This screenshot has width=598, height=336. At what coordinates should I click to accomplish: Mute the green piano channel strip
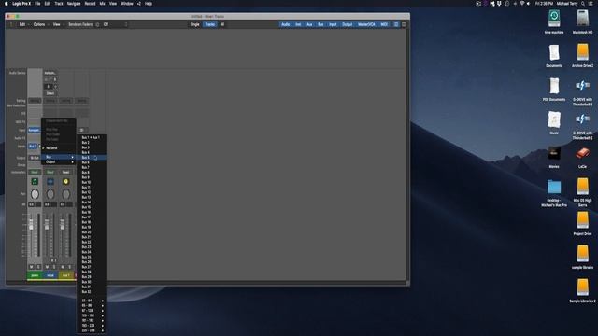tap(31, 267)
